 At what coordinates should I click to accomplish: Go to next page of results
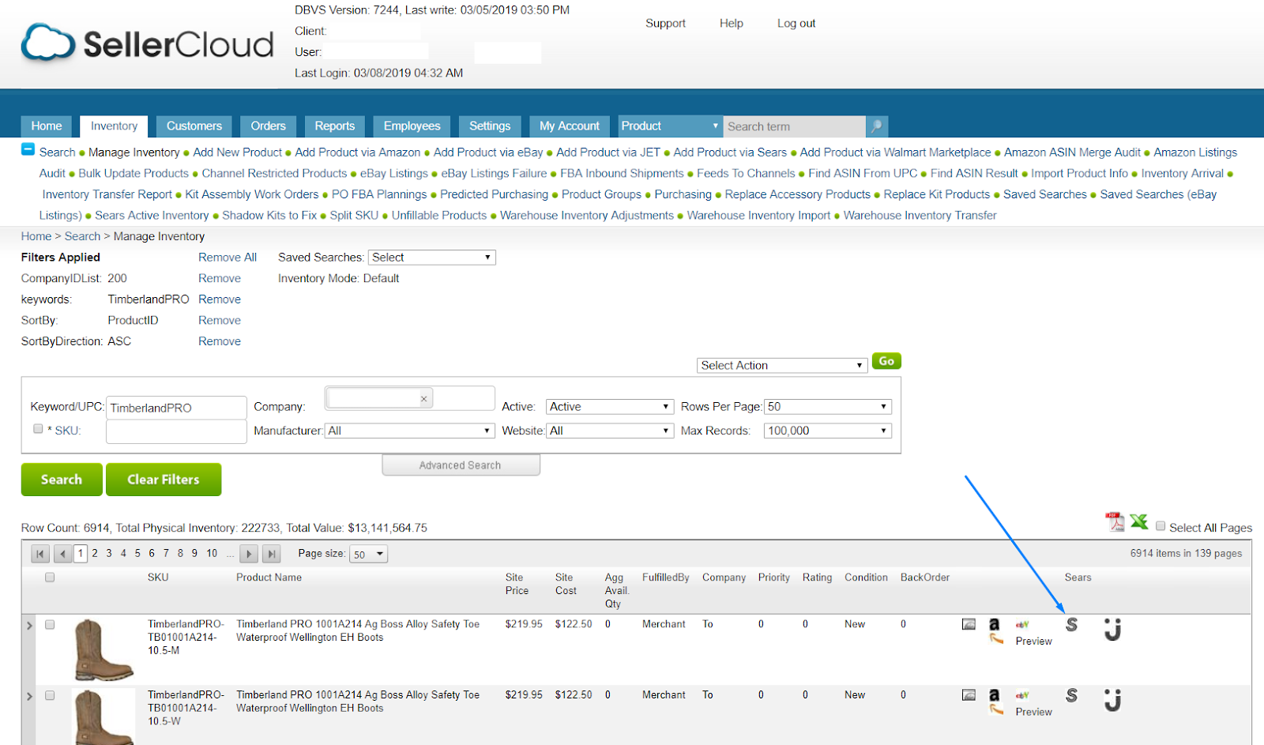click(248, 554)
